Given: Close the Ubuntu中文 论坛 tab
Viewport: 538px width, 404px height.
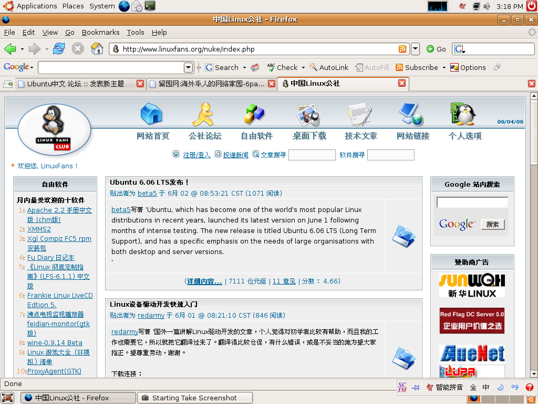Looking at the screenshot, I should pos(140,84).
